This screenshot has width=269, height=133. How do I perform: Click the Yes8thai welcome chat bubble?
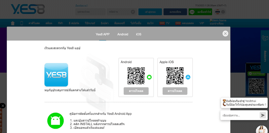tap(244, 103)
